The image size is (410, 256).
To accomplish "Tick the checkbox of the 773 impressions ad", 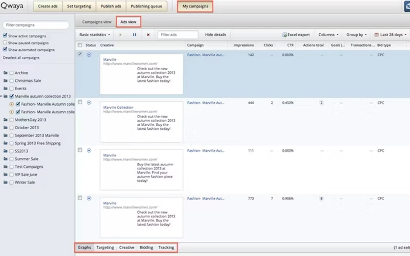I will (x=80, y=198).
